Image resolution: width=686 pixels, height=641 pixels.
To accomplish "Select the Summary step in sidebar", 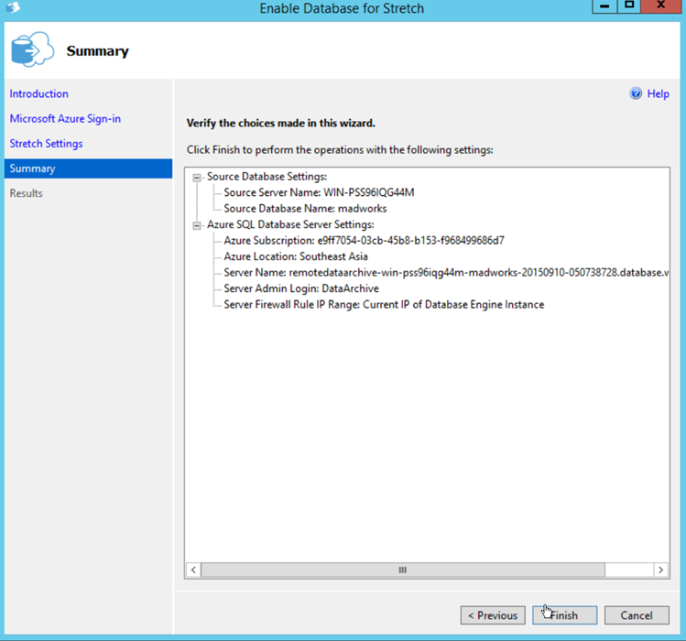I will click(88, 168).
